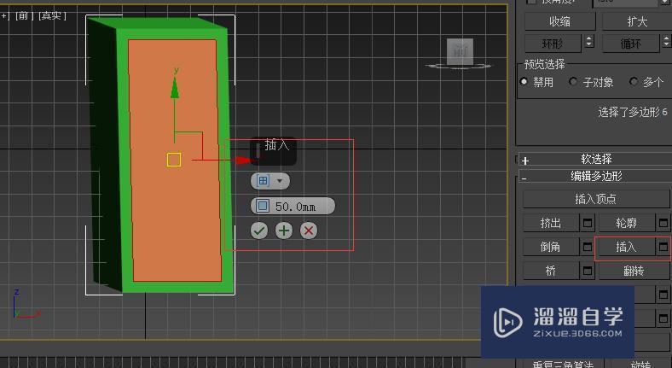
Task: Click the apply and continue plus icon
Action: (x=284, y=231)
